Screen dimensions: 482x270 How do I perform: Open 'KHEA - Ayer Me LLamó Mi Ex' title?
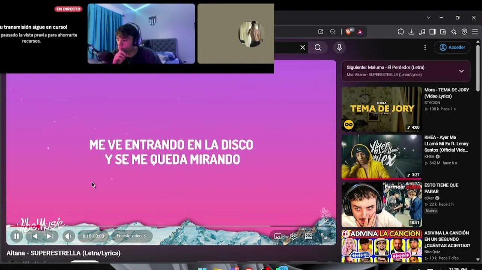click(446, 144)
